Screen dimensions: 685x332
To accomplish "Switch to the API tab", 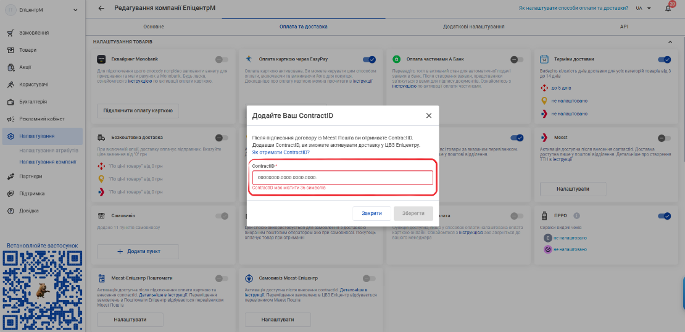I will 624,27.
